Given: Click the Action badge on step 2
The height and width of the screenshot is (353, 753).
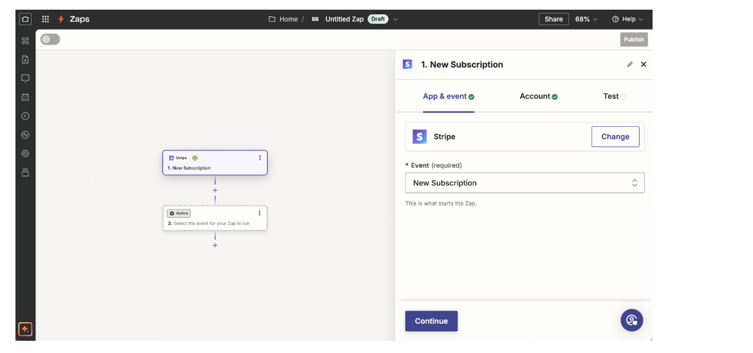Looking at the screenshot, I should pos(179,213).
